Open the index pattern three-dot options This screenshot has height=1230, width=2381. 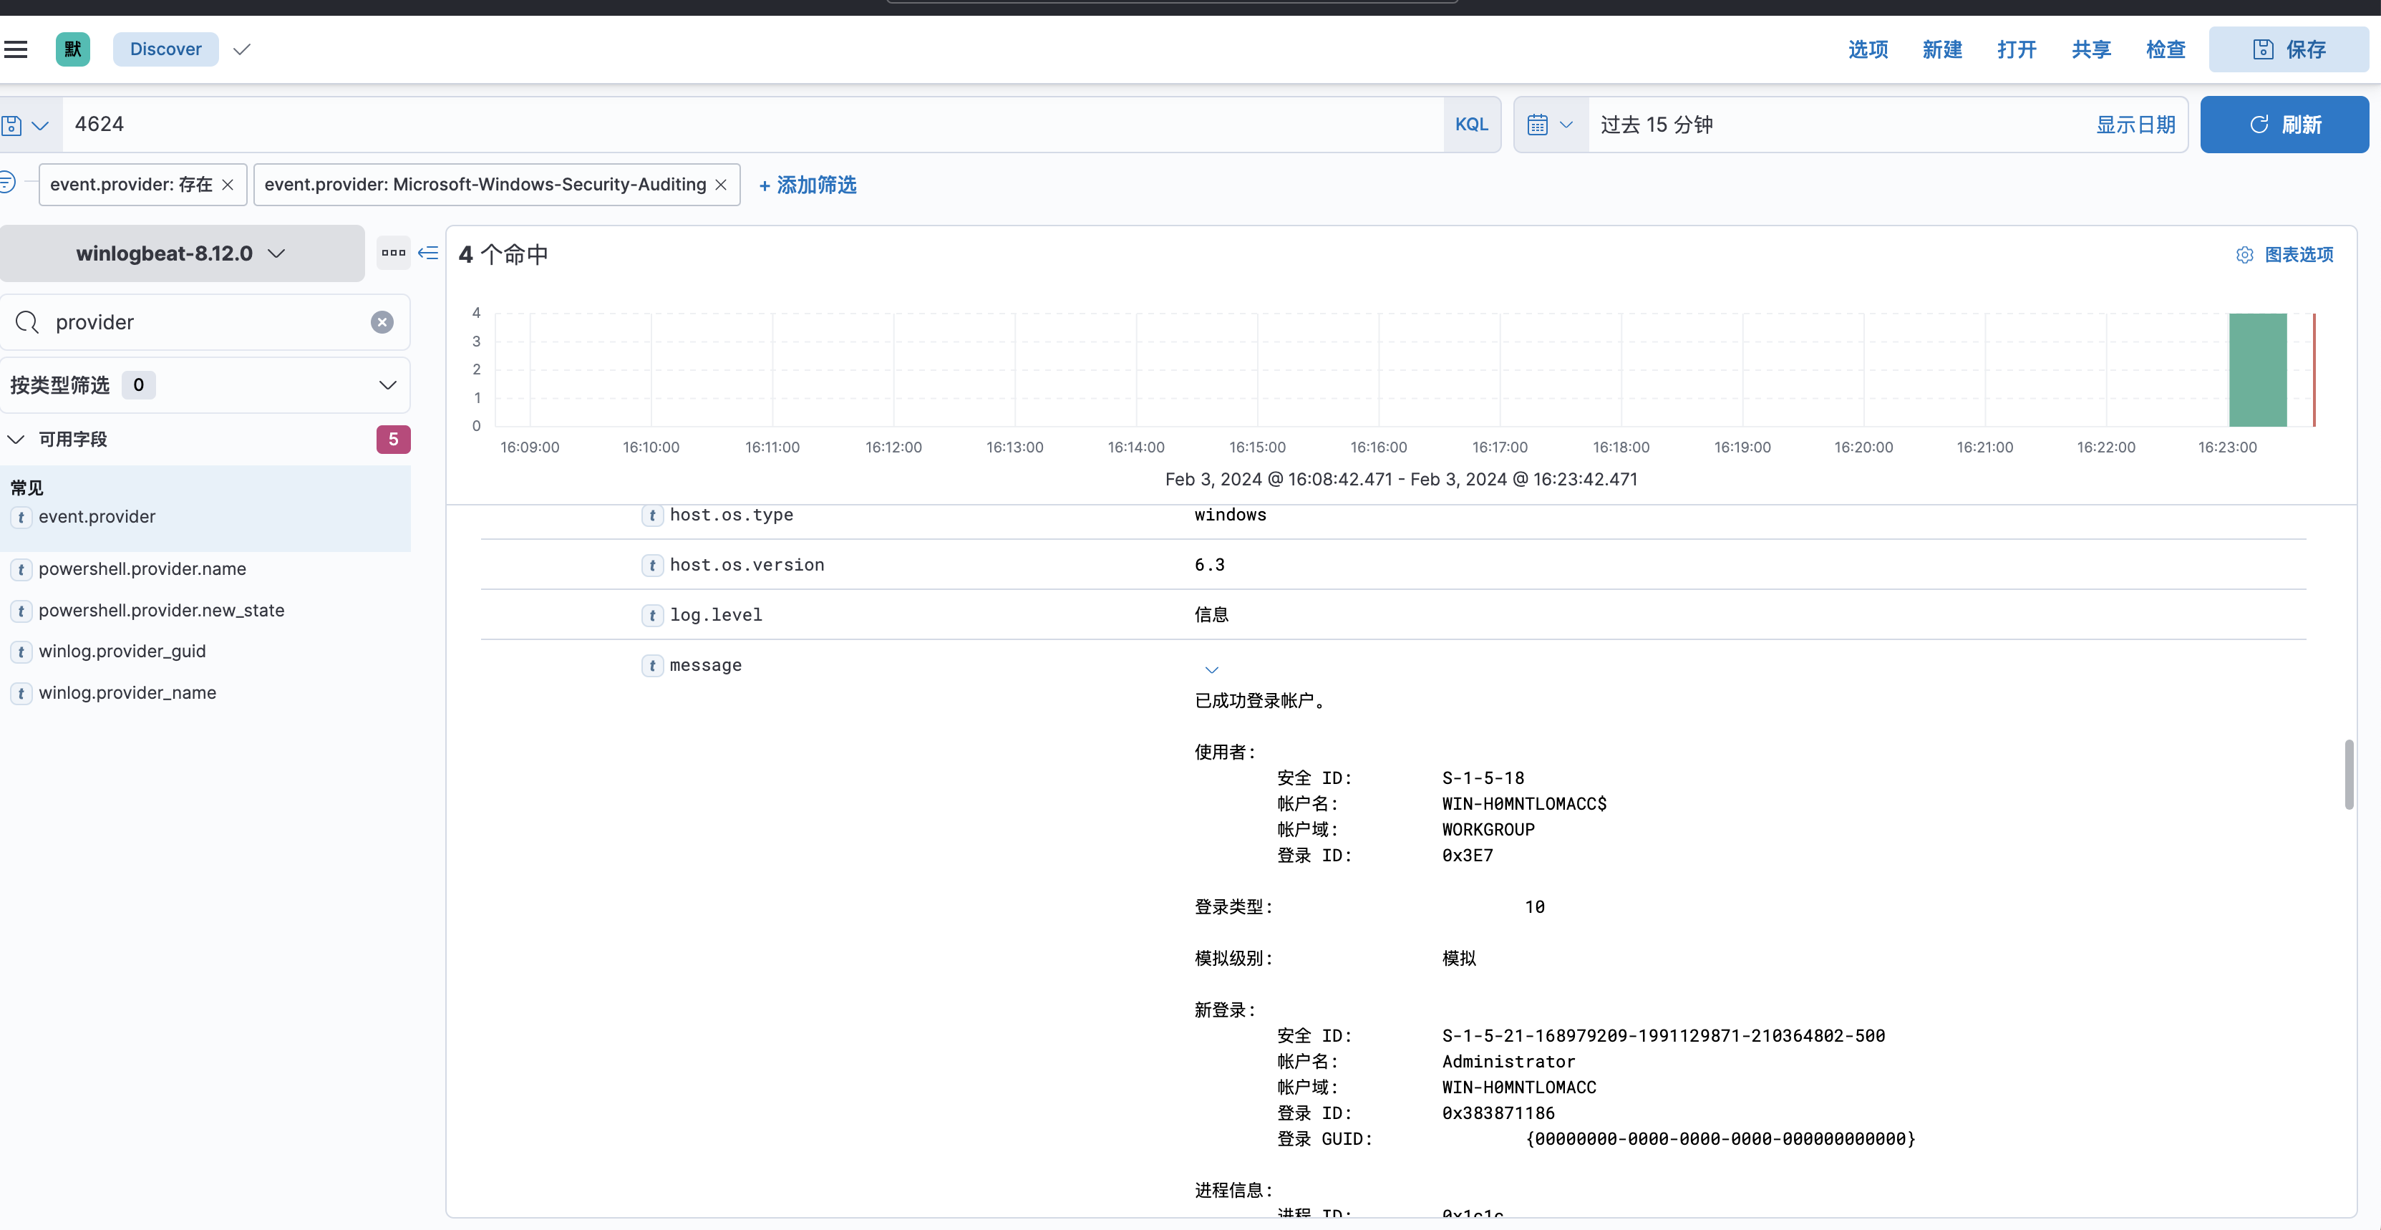tap(394, 252)
